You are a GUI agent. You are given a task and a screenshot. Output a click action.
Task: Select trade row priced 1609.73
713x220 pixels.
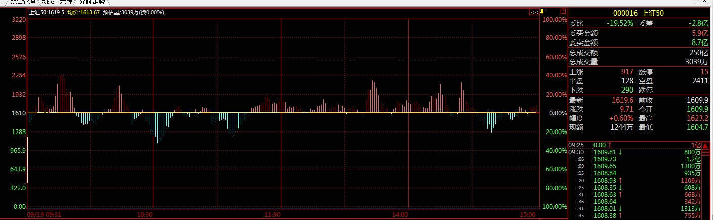(x=635, y=159)
